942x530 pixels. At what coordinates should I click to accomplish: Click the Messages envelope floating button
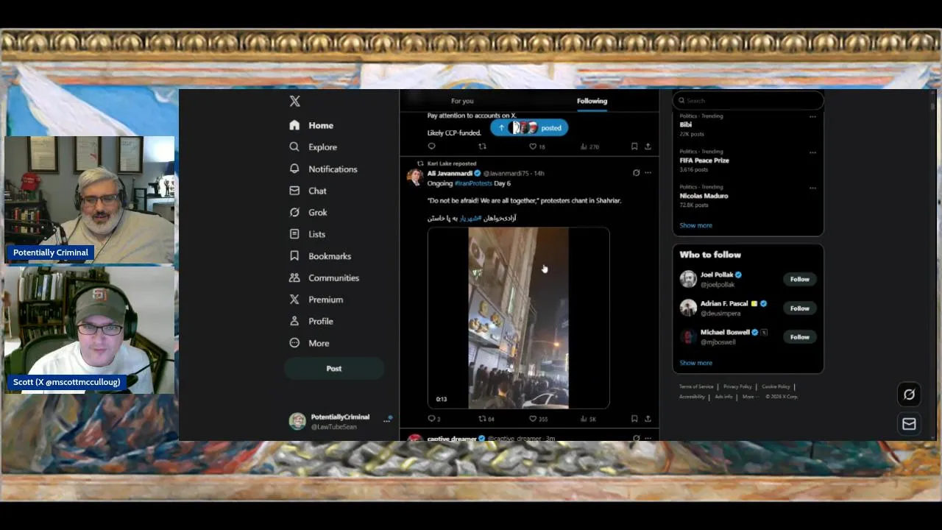pos(909,424)
